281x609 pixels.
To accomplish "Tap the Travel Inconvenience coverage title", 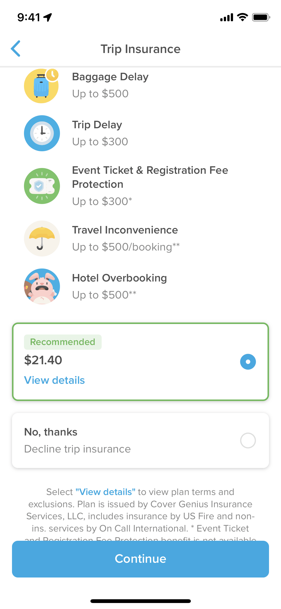I will tap(125, 230).
